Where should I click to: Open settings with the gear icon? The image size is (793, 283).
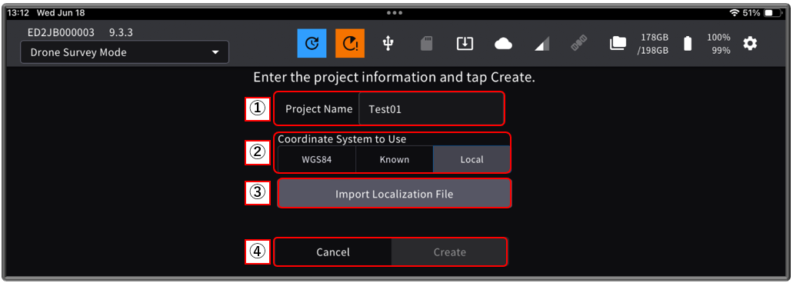[750, 44]
